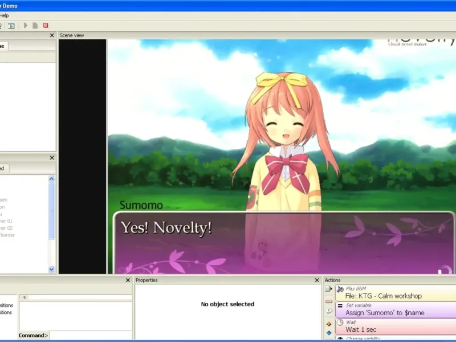The width and height of the screenshot is (456, 342).
Task: Click the speech bubble icon in Actions sidebar
Action: point(329,311)
